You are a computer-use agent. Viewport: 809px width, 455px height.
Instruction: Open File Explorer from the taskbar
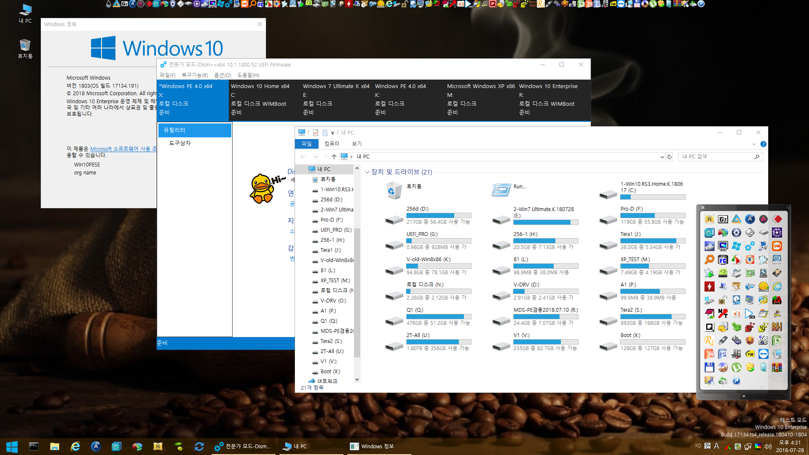point(54,447)
